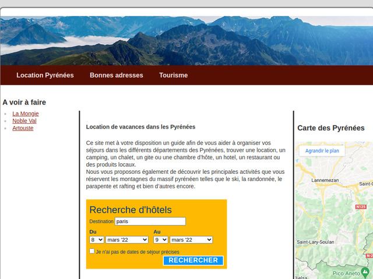Screen dimensions: 373x279
Task: Open the Location Pyrénées menu item
Action: coord(45,75)
